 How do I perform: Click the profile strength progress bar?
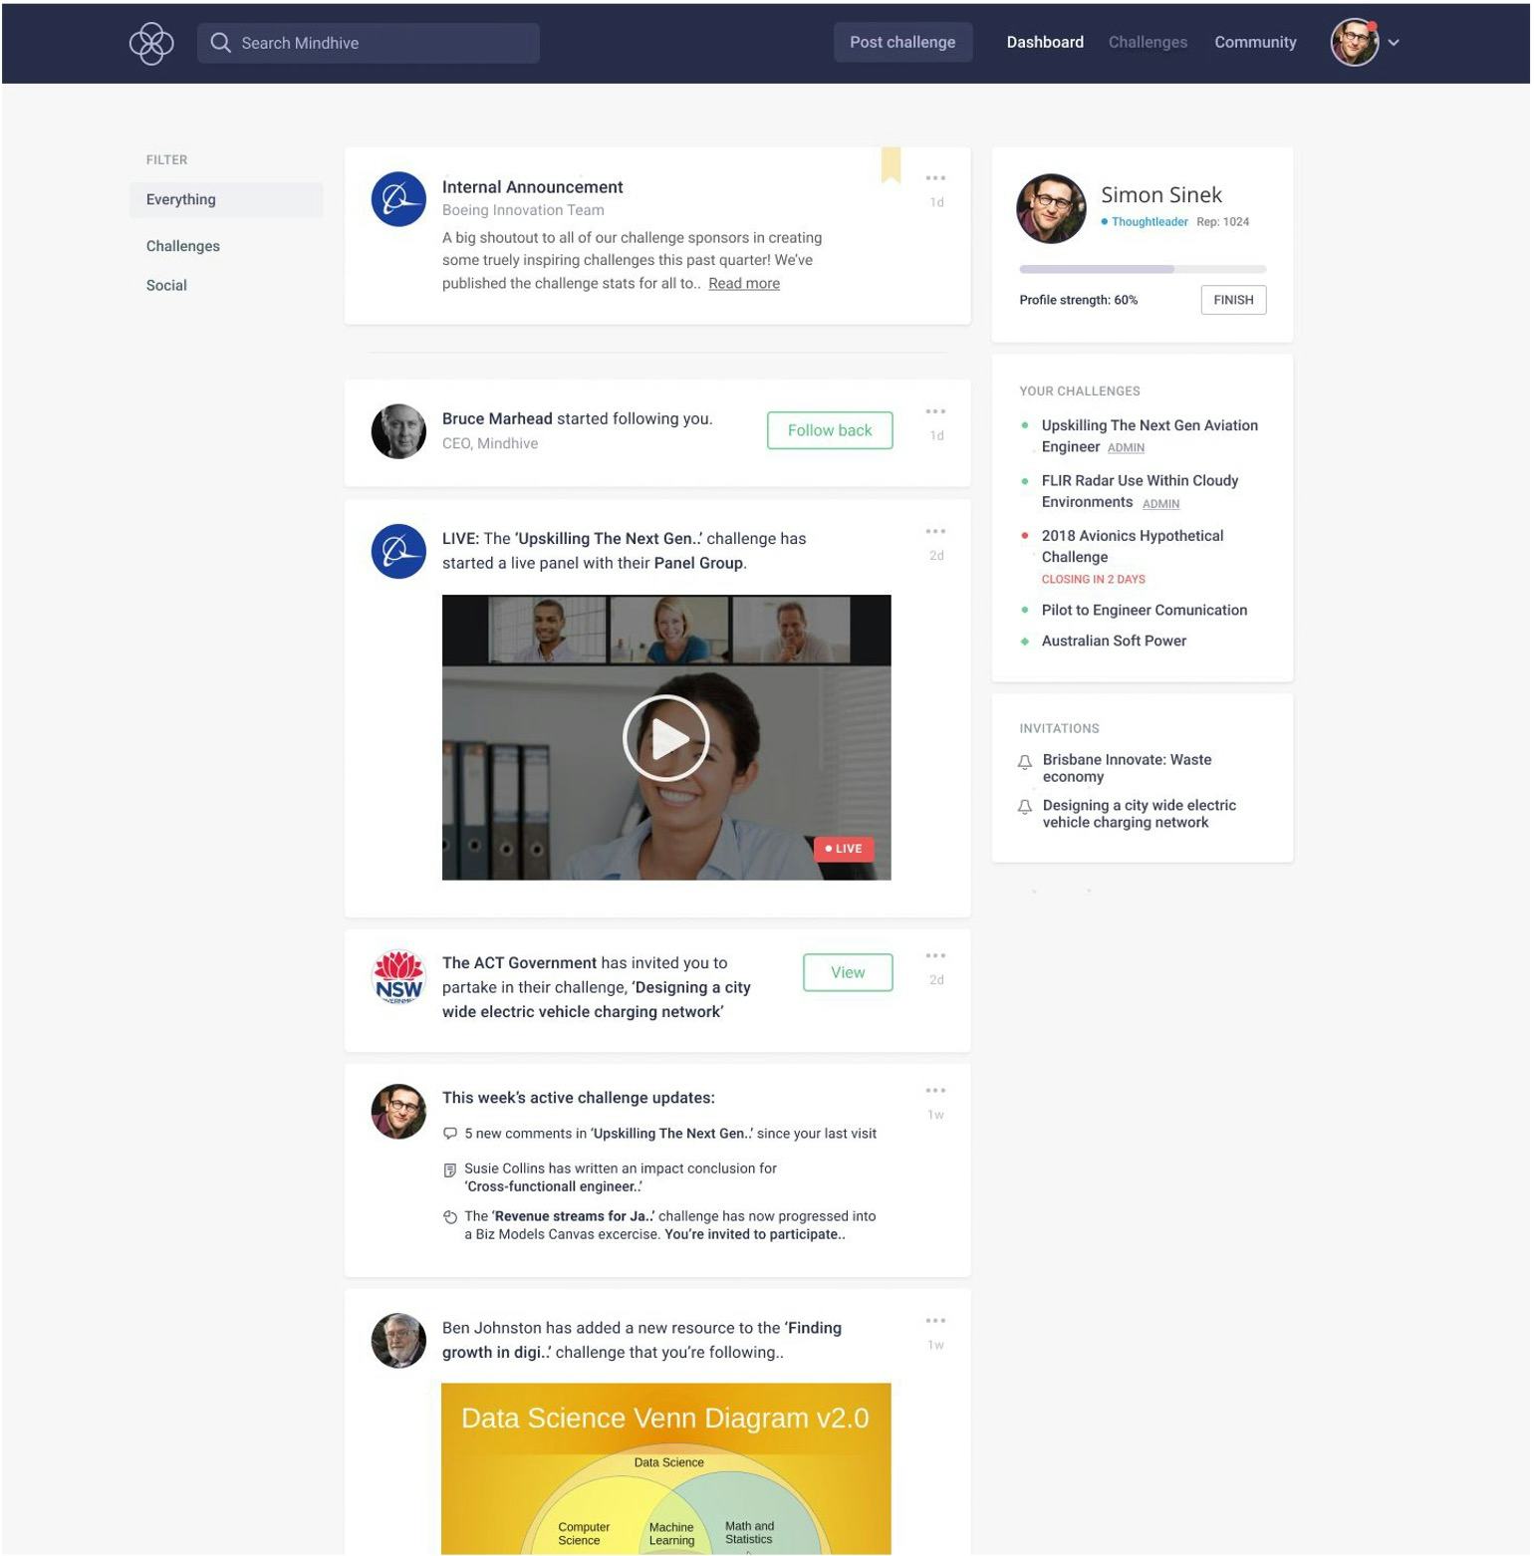[x=1142, y=268]
